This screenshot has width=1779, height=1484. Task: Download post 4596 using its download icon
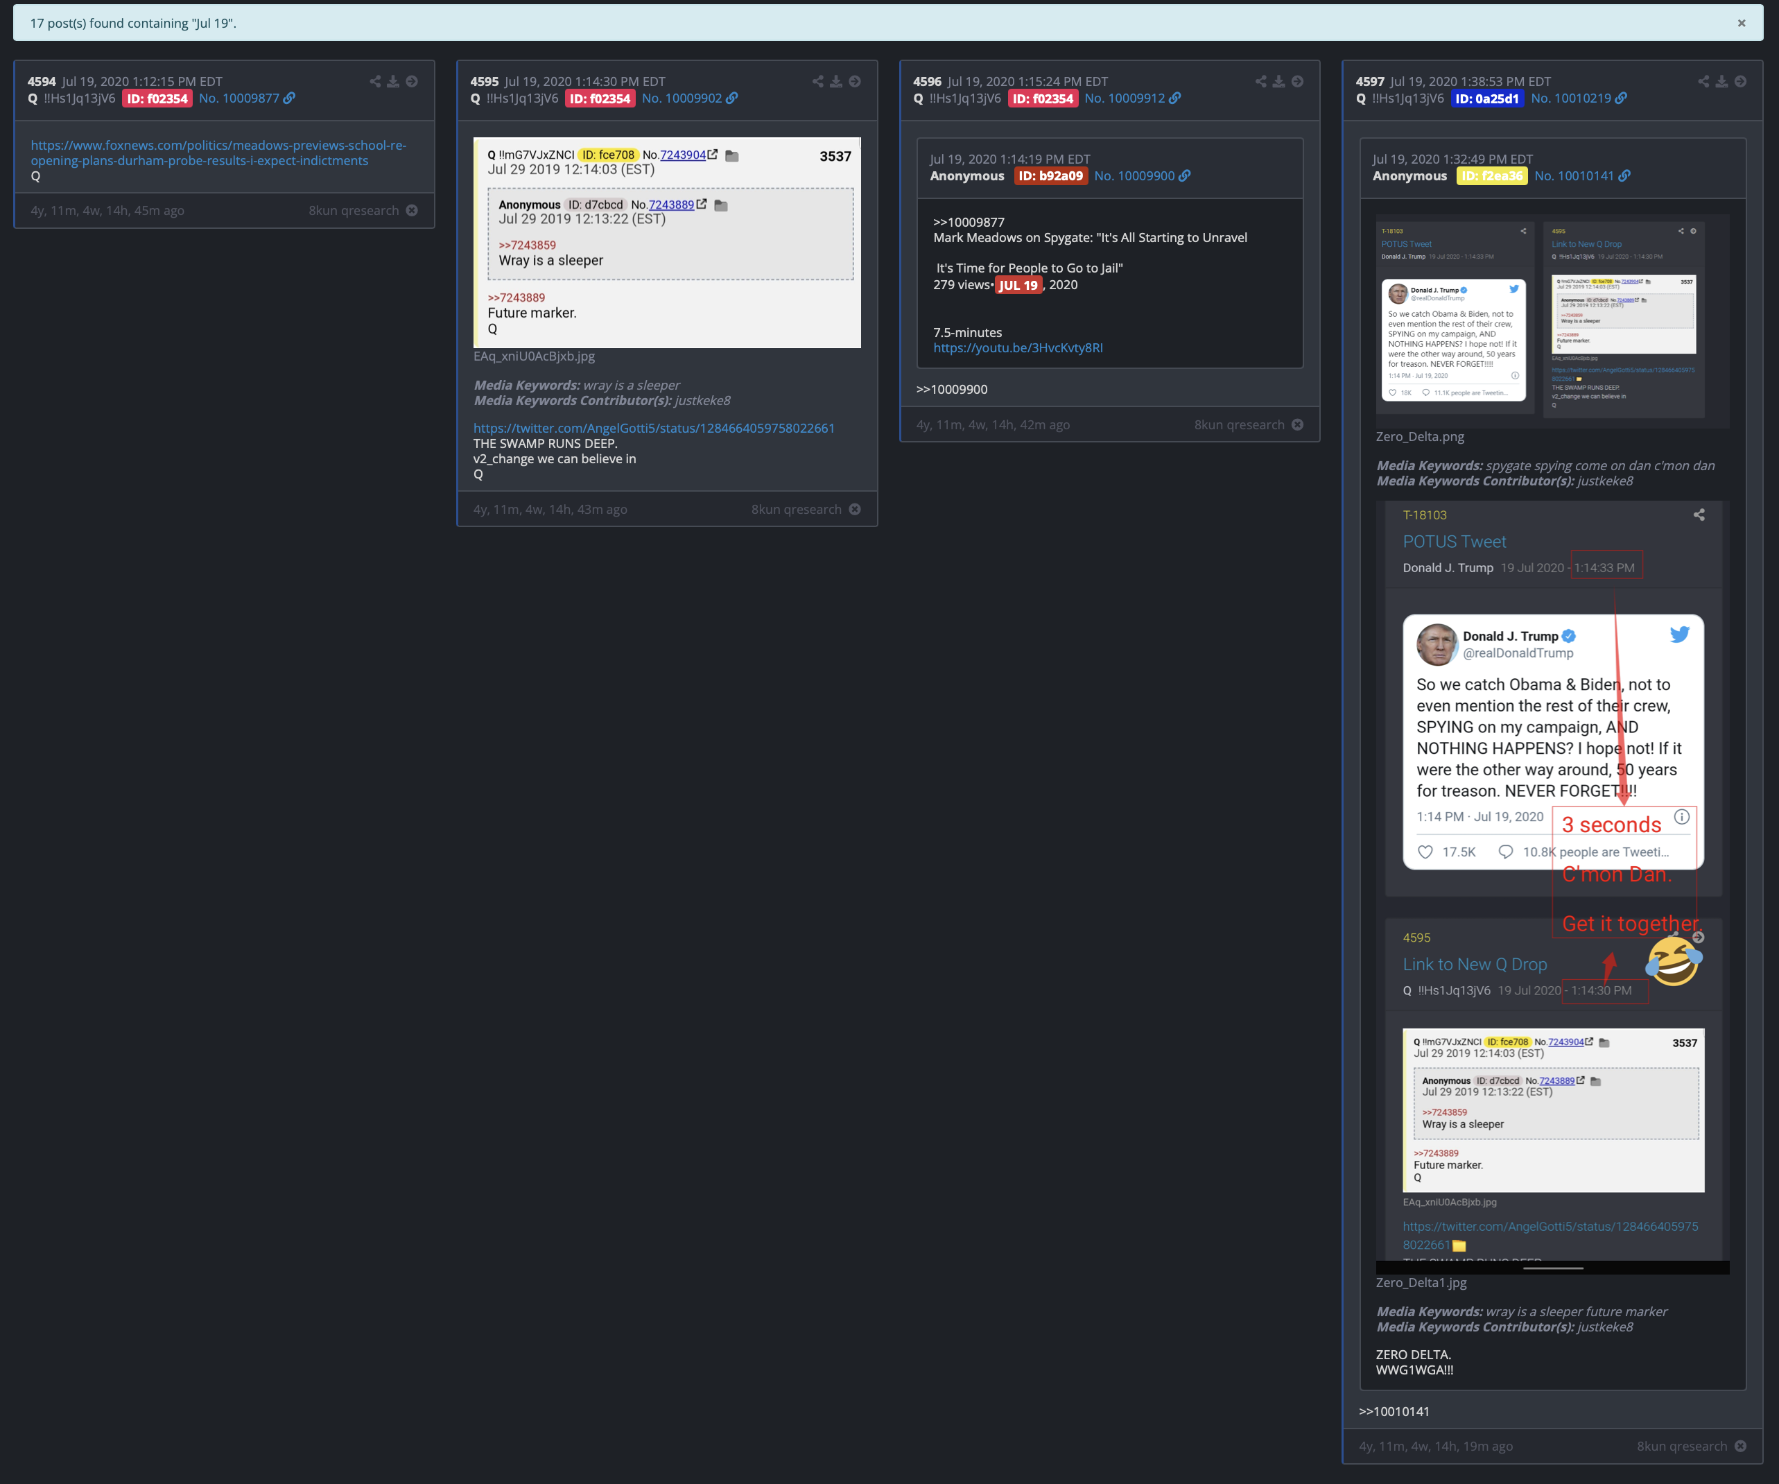[1279, 81]
